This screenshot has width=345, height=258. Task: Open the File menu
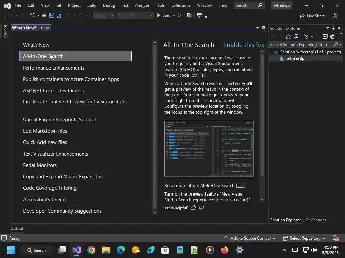pyautogui.click(x=18, y=5)
